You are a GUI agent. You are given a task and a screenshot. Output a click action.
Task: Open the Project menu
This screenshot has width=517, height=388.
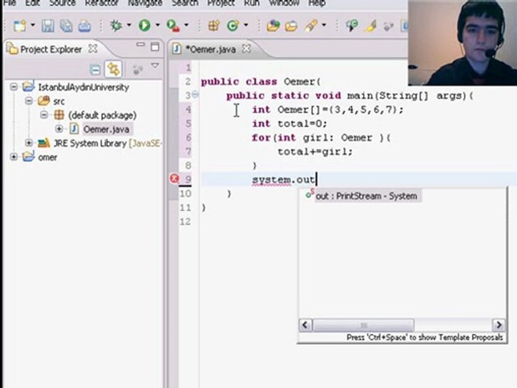(x=221, y=3)
